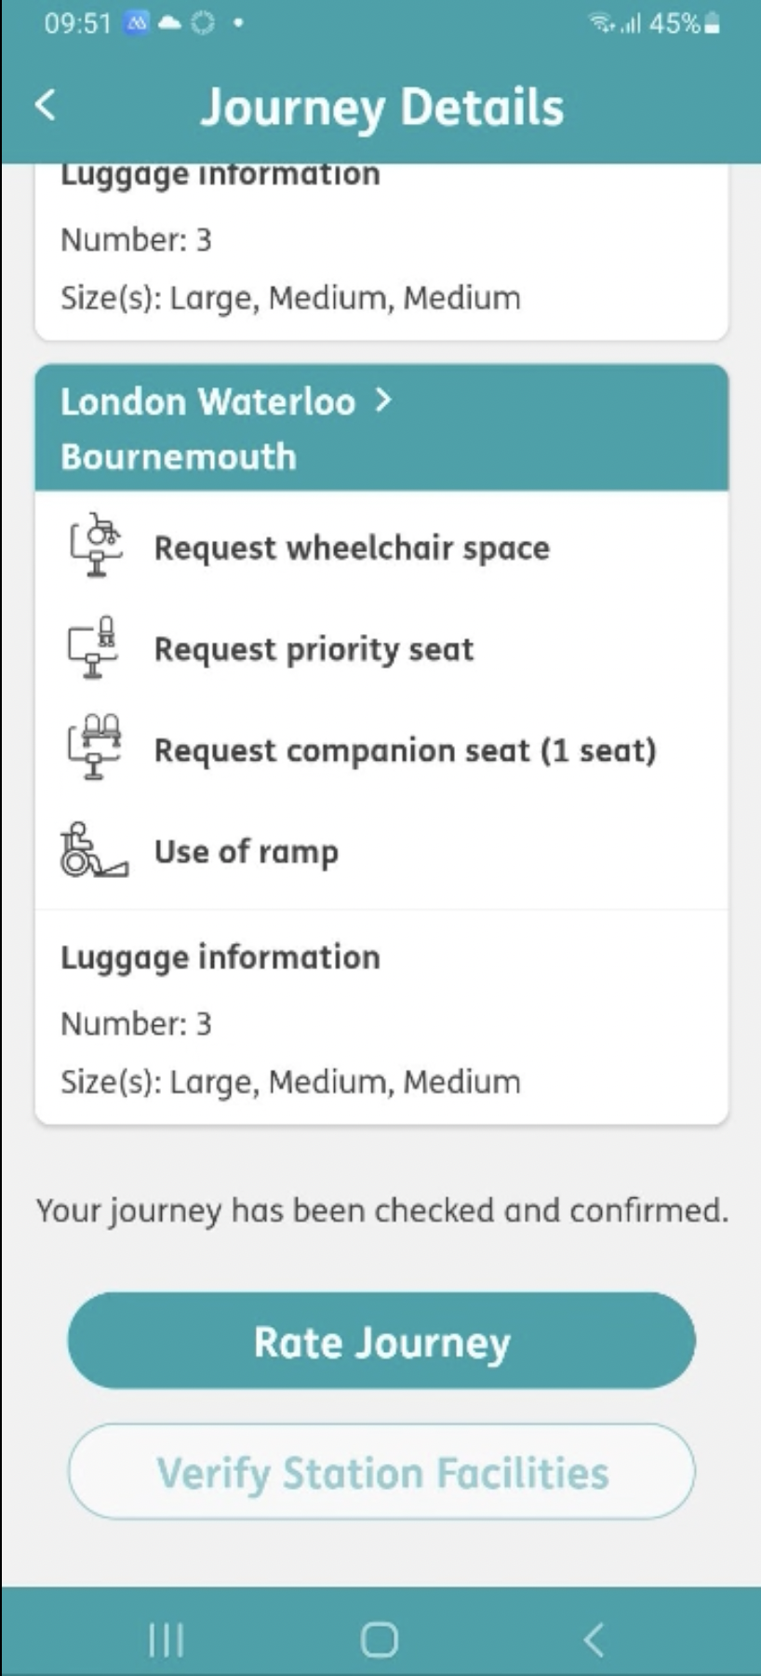
Task: Tap the back arrow in the header
Action: coord(44,105)
